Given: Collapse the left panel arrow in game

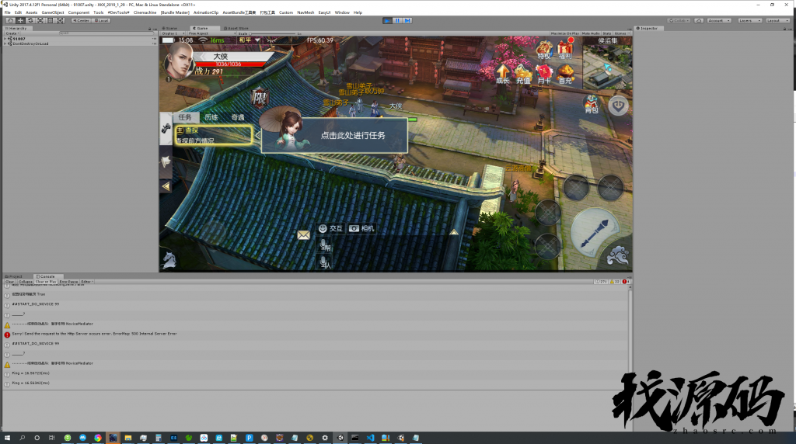Looking at the screenshot, I should (x=166, y=186).
